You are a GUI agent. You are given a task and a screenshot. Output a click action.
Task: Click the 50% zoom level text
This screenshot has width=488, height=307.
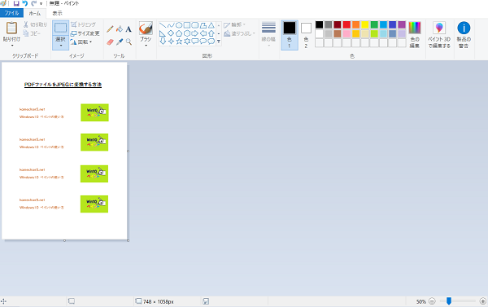421,301
